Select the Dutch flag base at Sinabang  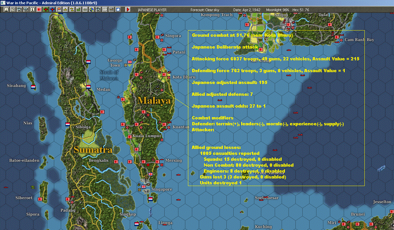click(x=33, y=87)
